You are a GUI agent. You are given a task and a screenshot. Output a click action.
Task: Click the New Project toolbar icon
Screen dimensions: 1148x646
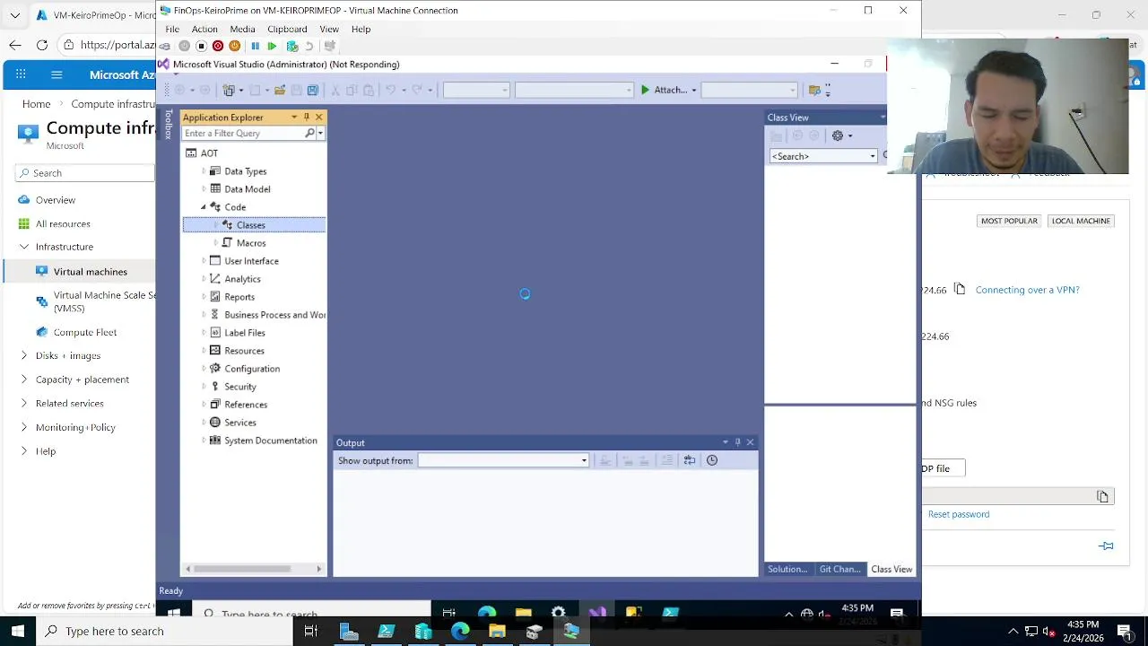click(x=229, y=90)
